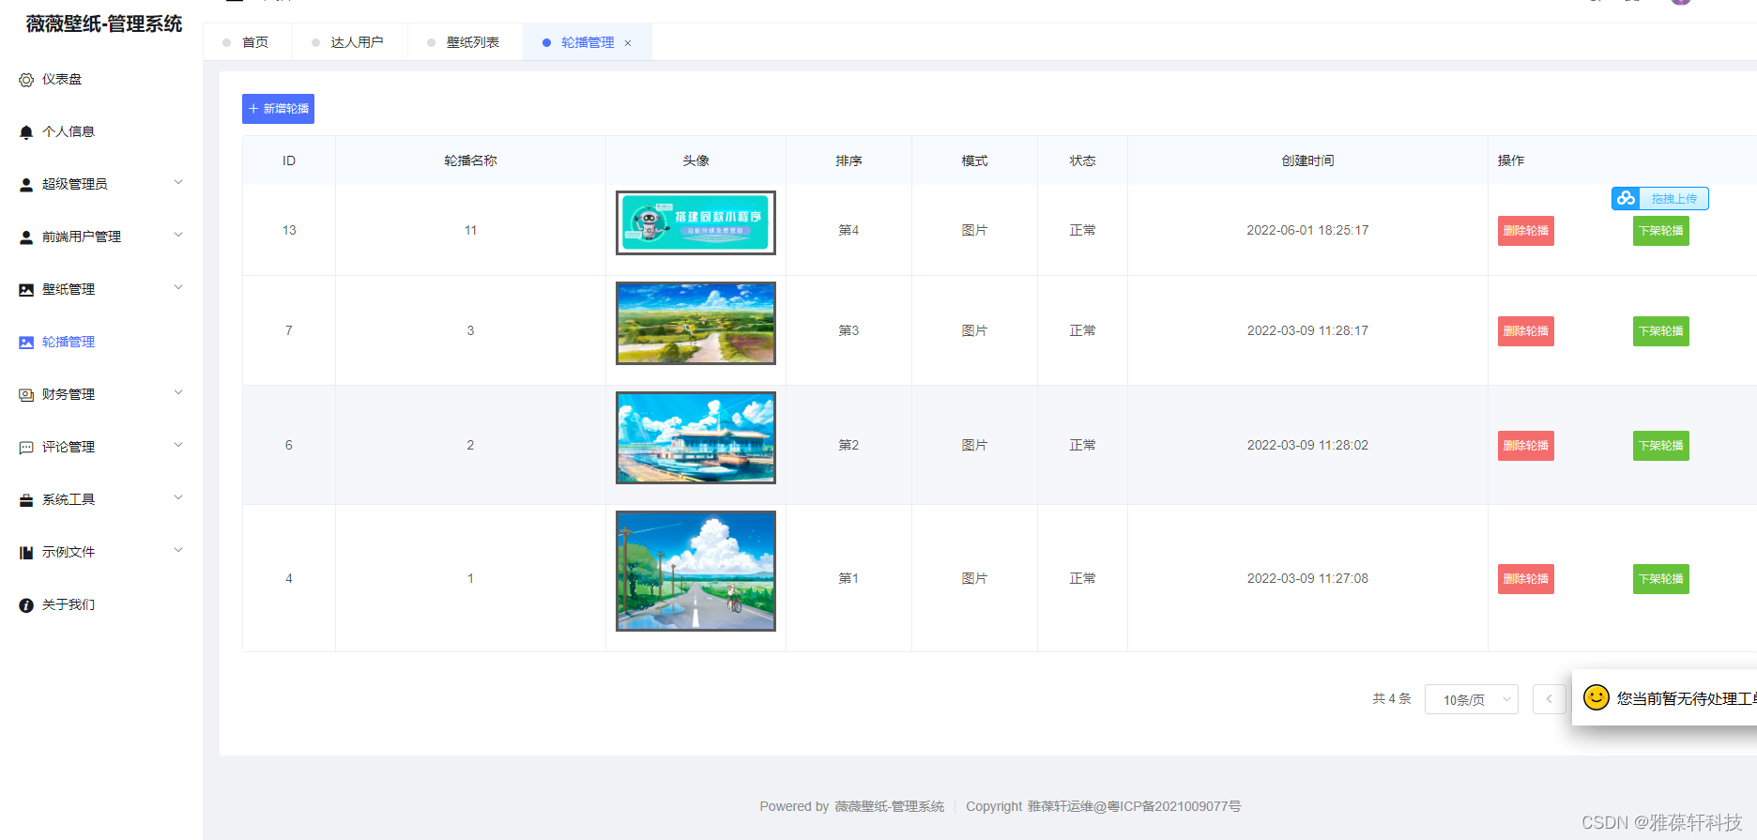The height and width of the screenshot is (840, 1757).
Task: Click the 共 4 条 total count
Action: pyautogui.click(x=1391, y=699)
